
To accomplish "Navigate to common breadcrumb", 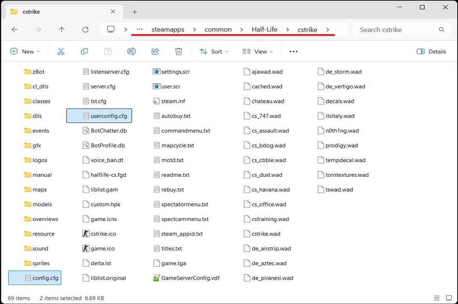I will 218,29.
